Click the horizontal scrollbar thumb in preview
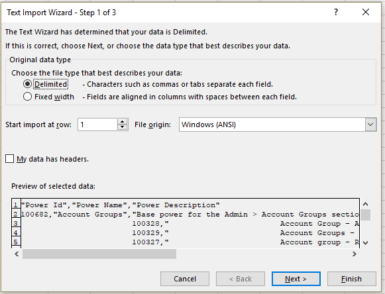 (99, 254)
